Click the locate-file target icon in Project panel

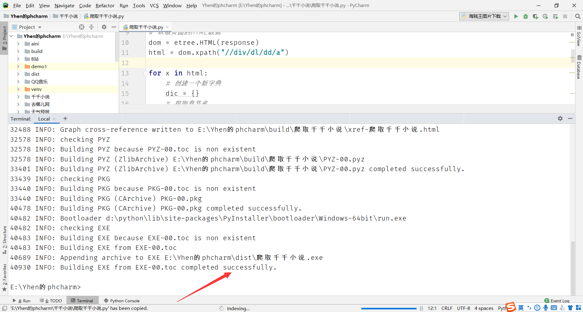pos(82,27)
